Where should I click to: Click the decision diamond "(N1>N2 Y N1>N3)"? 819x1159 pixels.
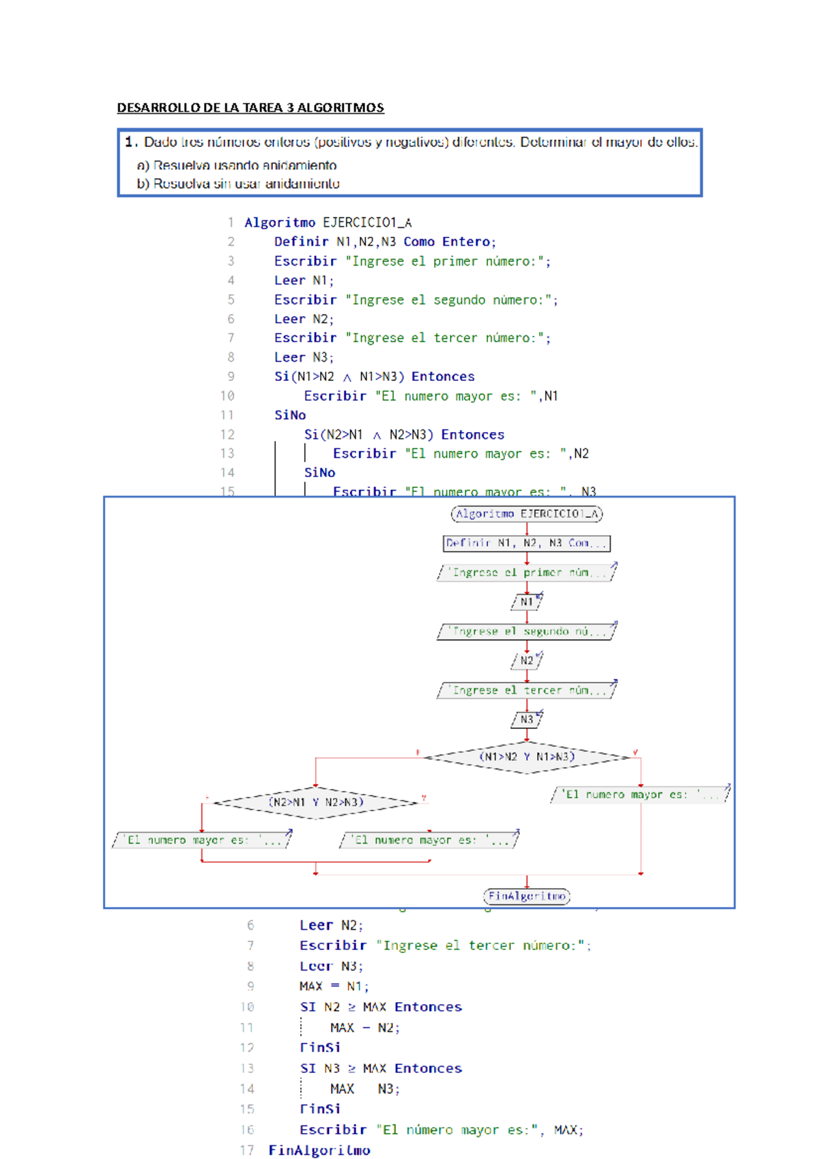click(527, 757)
